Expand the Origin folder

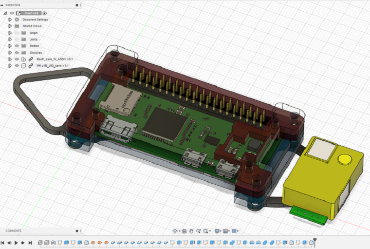coord(10,33)
